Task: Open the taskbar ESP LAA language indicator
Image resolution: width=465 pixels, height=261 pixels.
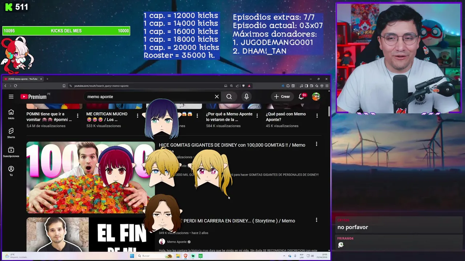Action: click(302, 256)
